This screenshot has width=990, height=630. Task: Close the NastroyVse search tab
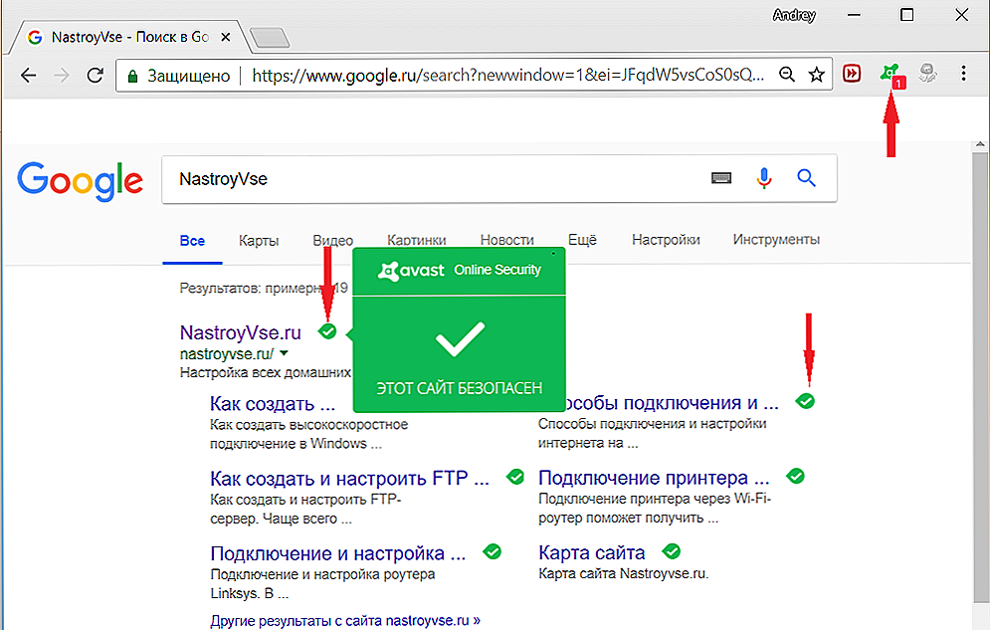pyautogui.click(x=226, y=37)
